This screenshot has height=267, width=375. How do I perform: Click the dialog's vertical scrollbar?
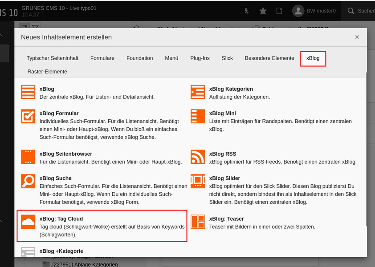tap(366, 150)
